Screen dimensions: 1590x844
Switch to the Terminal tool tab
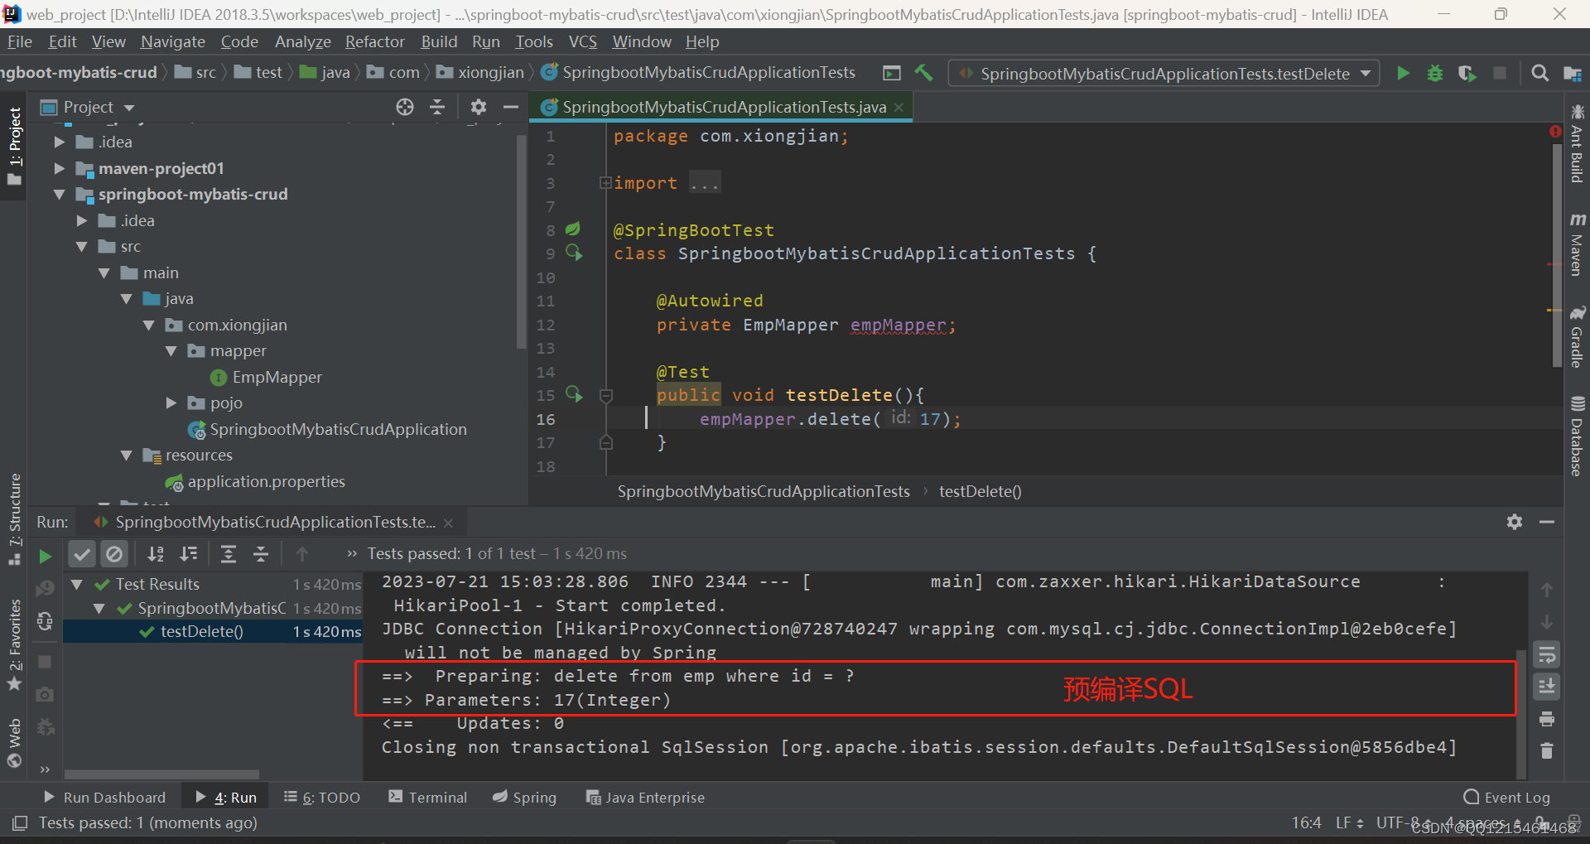point(427,797)
